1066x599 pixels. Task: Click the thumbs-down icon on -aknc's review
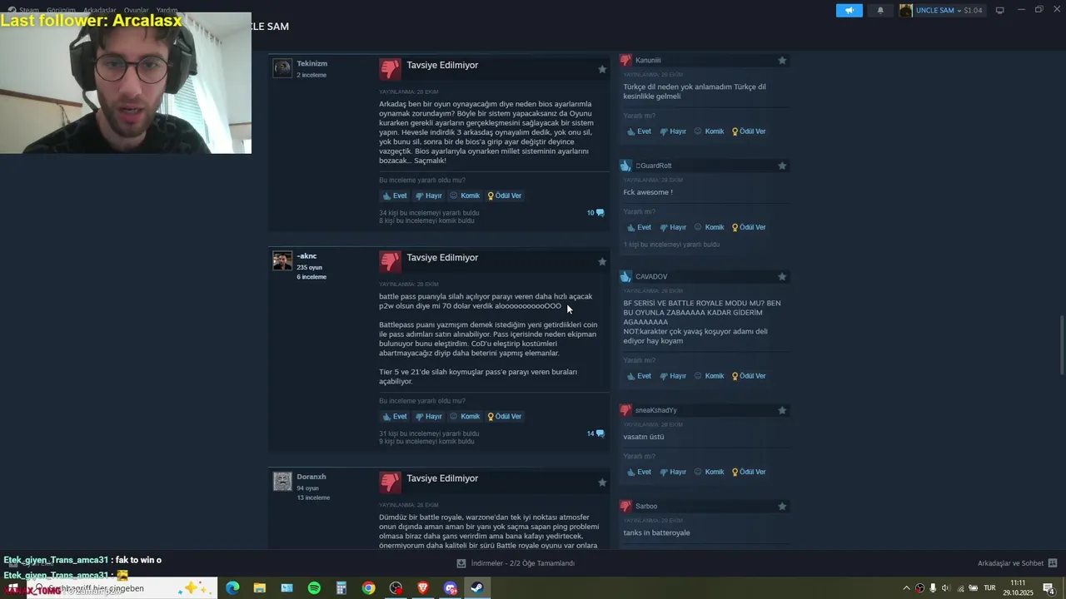pyautogui.click(x=390, y=261)
